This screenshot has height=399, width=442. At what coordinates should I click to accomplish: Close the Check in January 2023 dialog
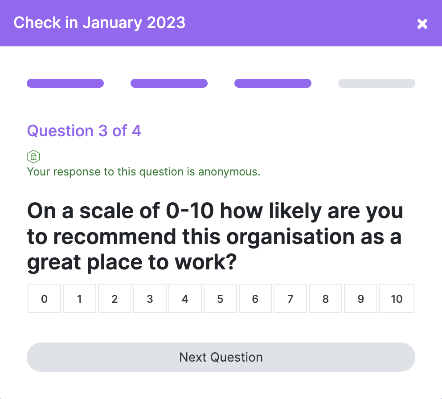click(x=422, y=24)
